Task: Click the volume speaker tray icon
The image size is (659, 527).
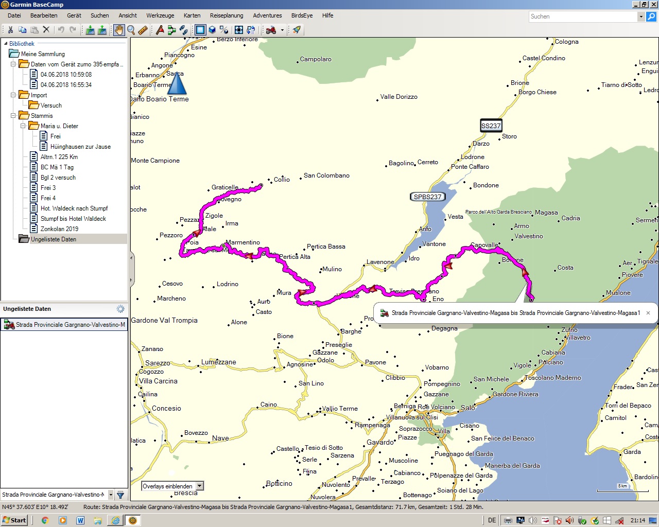Action: click(x=569, y=520)
